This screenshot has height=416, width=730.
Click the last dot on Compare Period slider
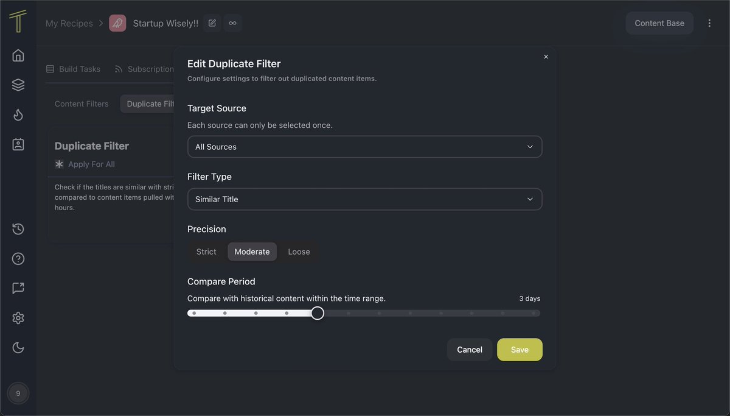tap(534, 313)
